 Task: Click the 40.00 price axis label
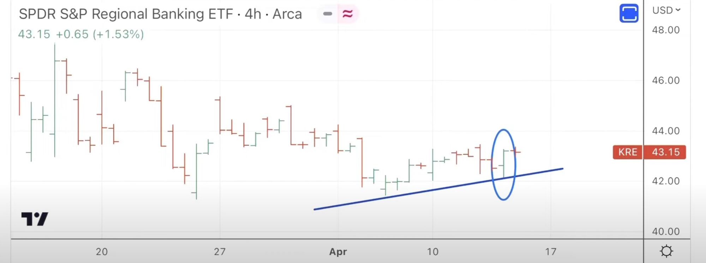[x=666, y=232]
